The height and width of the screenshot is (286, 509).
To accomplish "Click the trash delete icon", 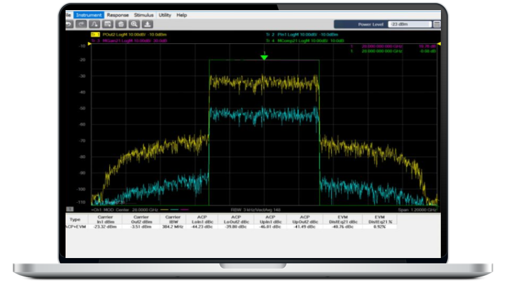I will (x=120, y=24).
